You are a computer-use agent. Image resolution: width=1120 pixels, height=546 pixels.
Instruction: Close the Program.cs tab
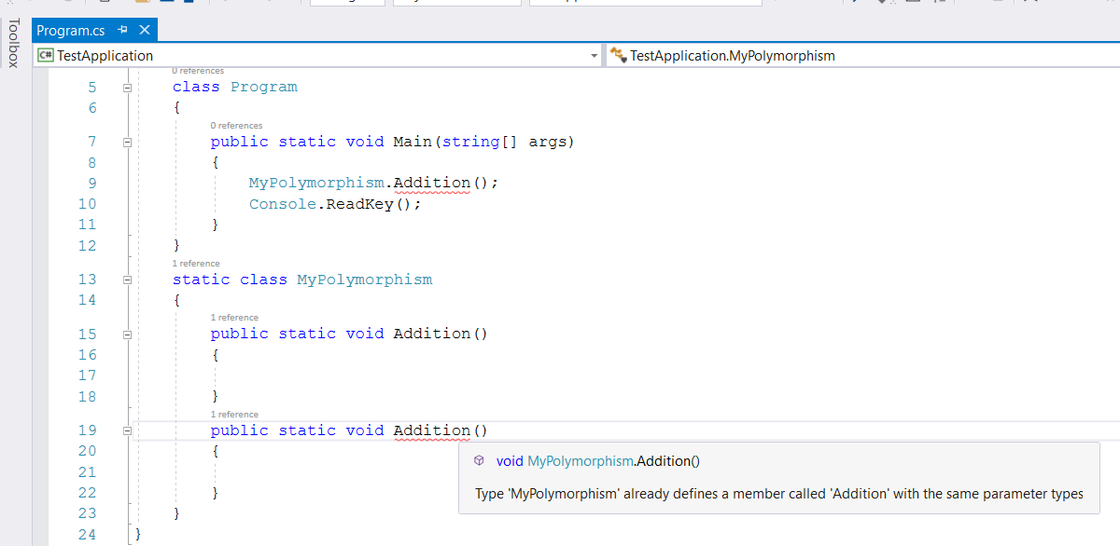pyautogui.click(x=145, y=29)
